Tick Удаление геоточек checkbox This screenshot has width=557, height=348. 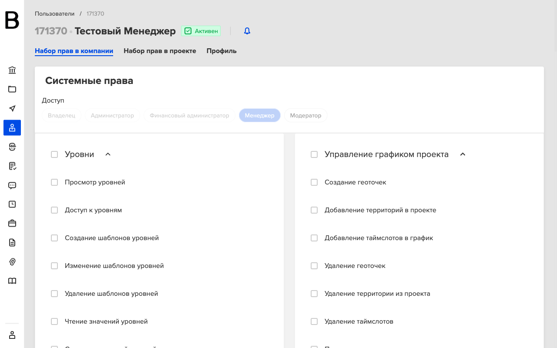tap(314, 266)
